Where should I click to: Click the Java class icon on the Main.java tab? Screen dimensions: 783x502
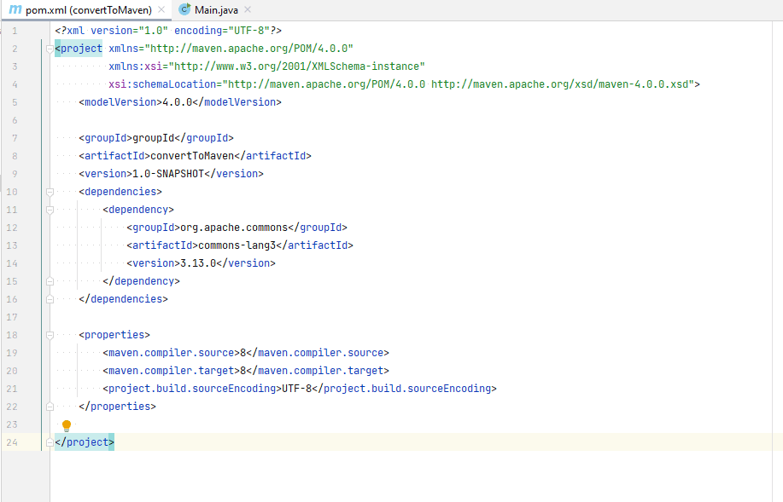pos(184,9)
